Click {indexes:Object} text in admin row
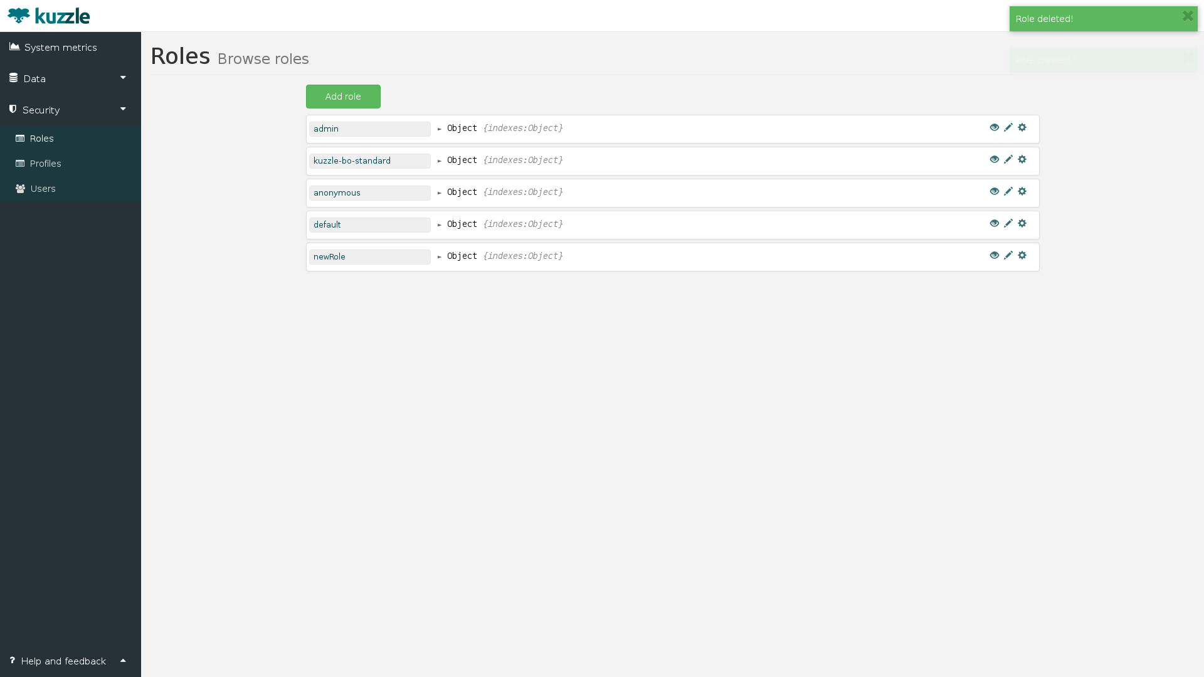The height and width of the screenshot is (677, 1204). tap(523, 128)
